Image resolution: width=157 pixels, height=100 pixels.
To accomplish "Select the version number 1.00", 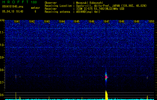I will click(34, 2).
